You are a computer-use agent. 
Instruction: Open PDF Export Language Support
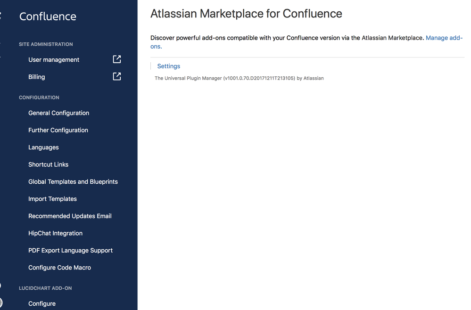[70, 250]
